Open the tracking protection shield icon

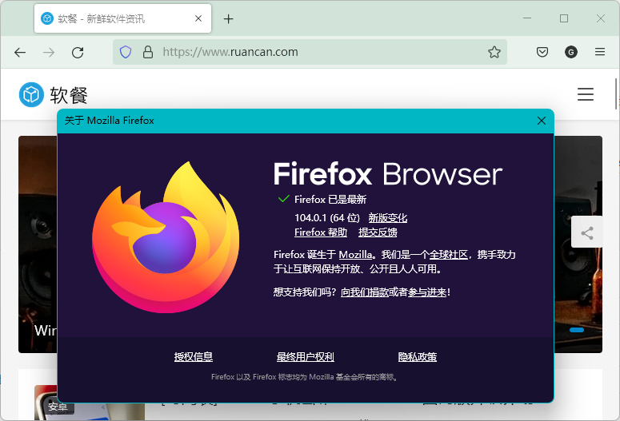click(x=126, y=52)
